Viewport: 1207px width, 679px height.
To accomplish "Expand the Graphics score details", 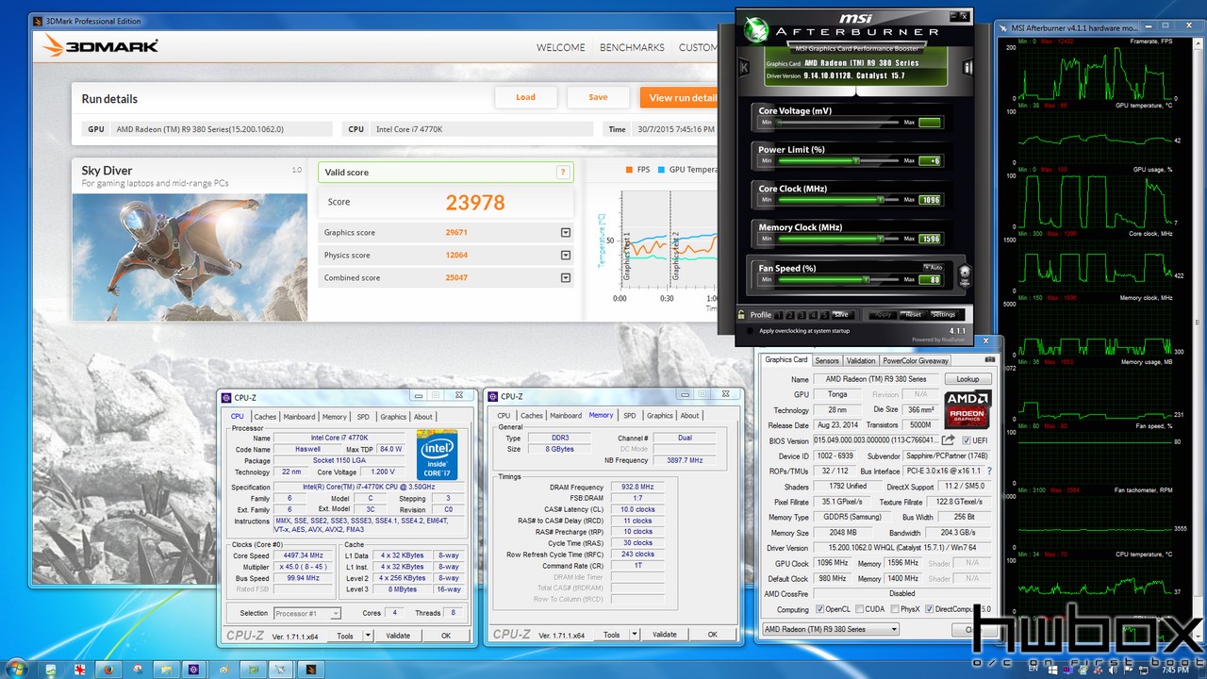I will click(566, 233).
